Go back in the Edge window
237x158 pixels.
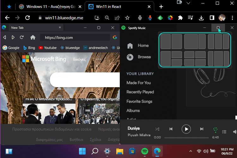point(4,37)
